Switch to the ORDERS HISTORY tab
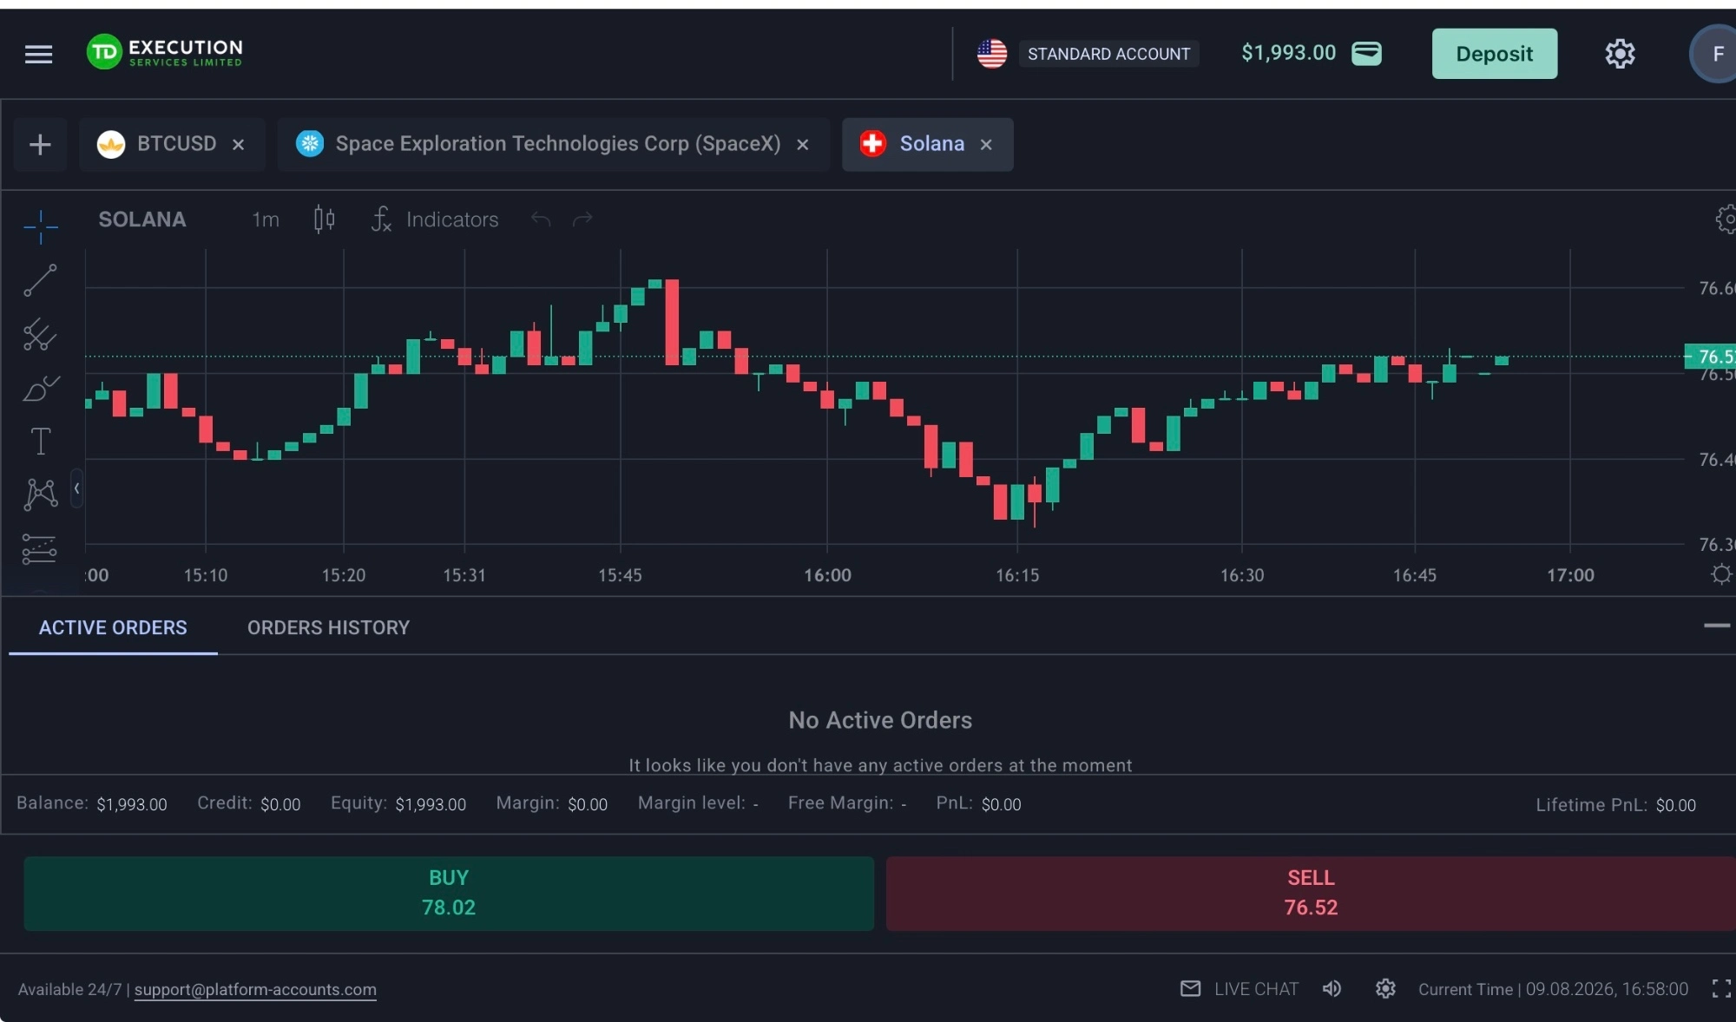This screenshot has width=1736, height=1022. (x=328, y=627)
